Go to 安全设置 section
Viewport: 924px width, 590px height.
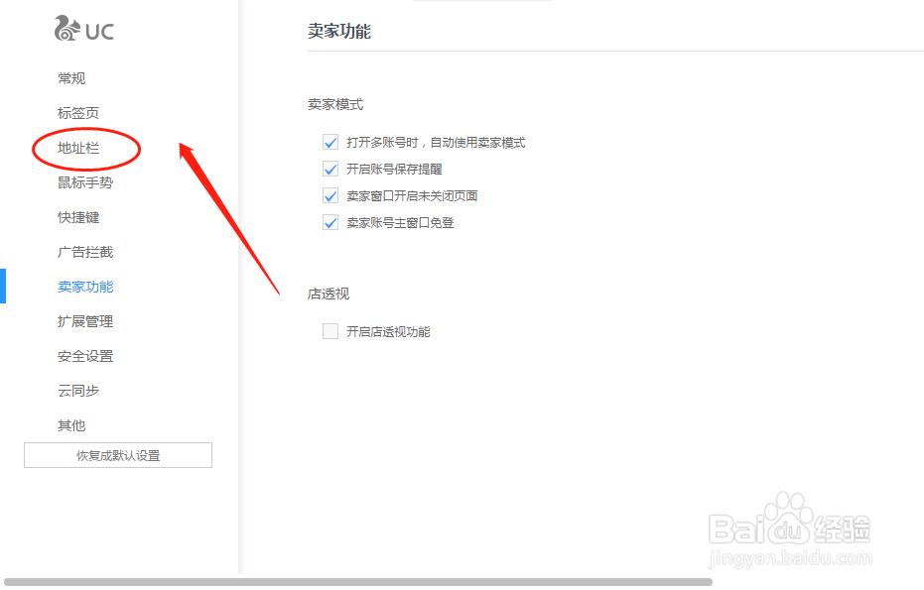85,356
